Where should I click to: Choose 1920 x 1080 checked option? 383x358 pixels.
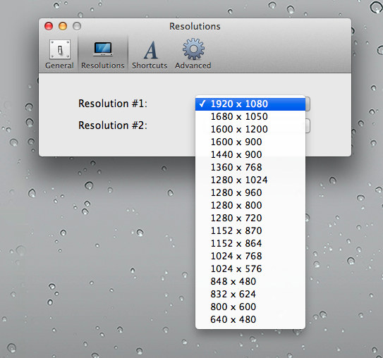(250, 104)
